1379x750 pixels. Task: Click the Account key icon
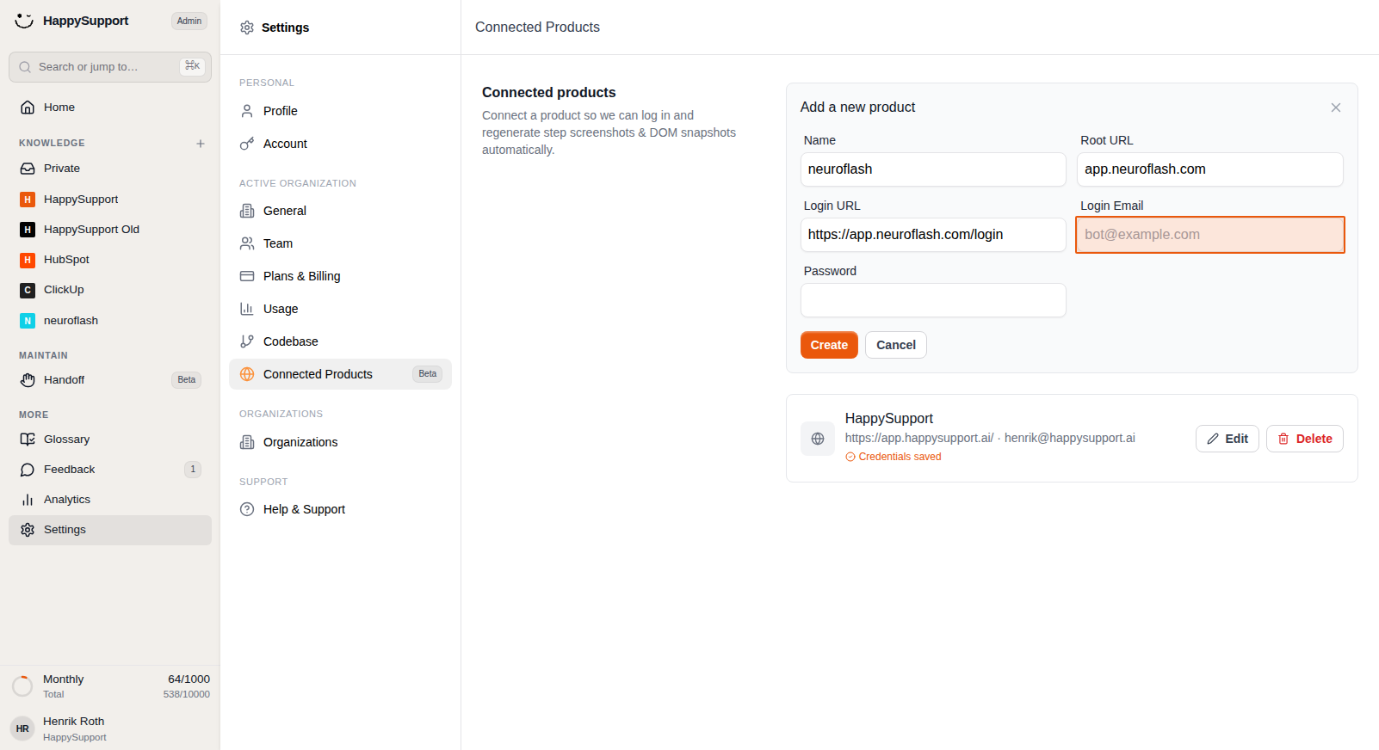tap(247, 144)
